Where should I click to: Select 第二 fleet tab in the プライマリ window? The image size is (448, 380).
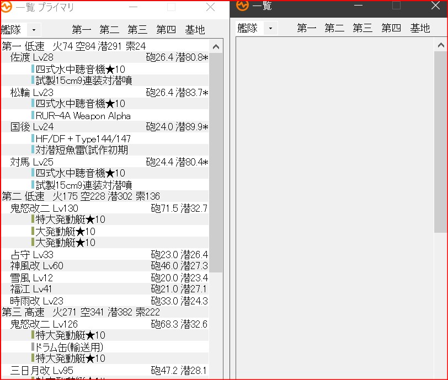(x=109, y=30)
